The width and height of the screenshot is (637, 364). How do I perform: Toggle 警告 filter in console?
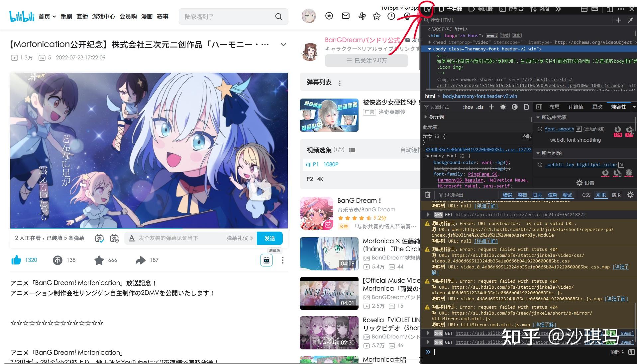[x=522, y=195]
